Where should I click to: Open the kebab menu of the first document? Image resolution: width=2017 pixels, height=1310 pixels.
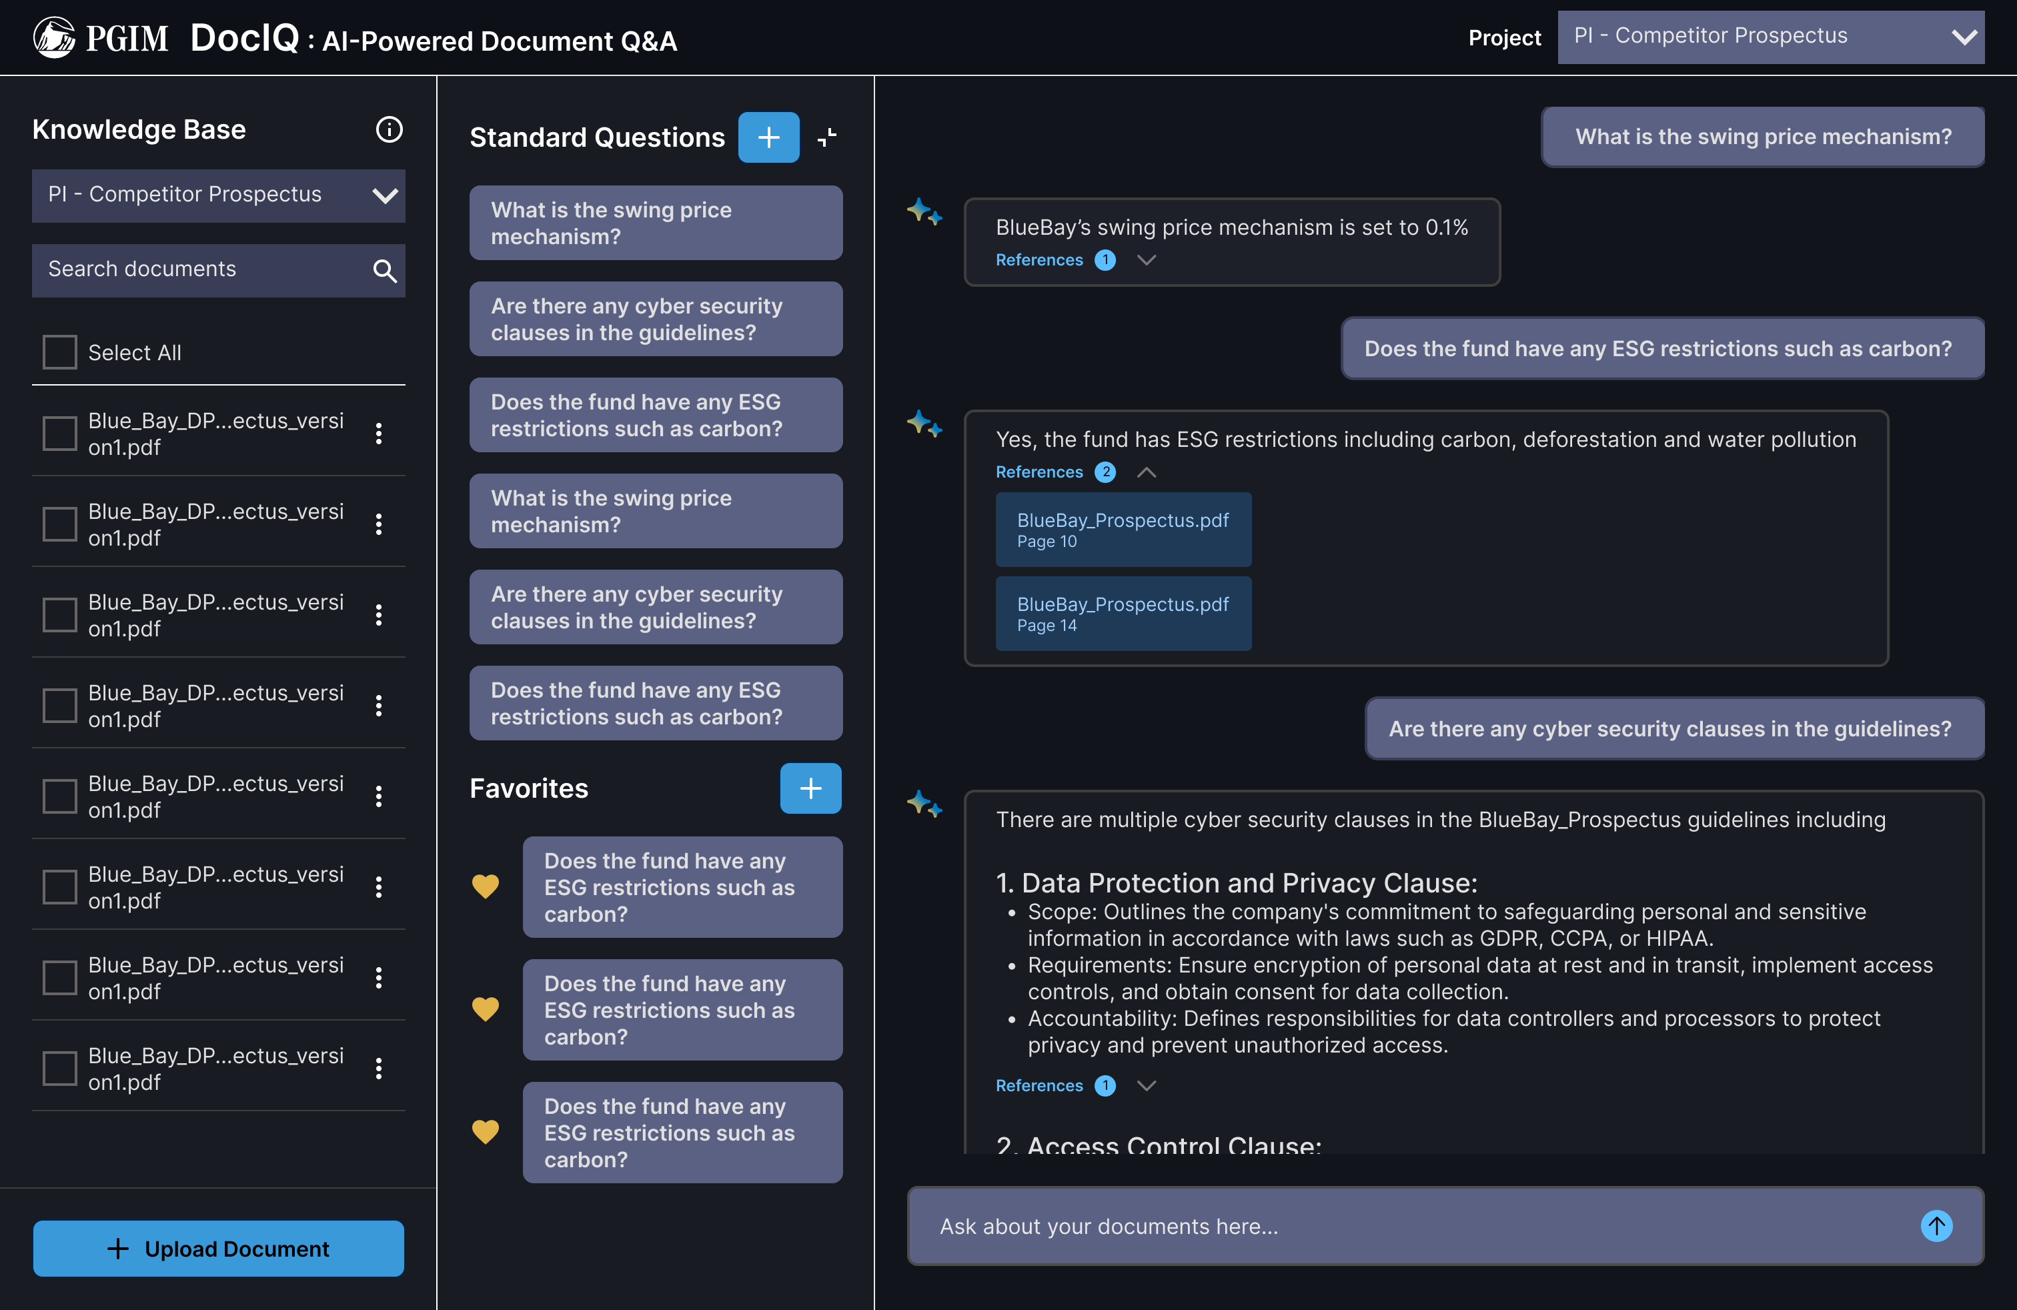pos(379,434)
